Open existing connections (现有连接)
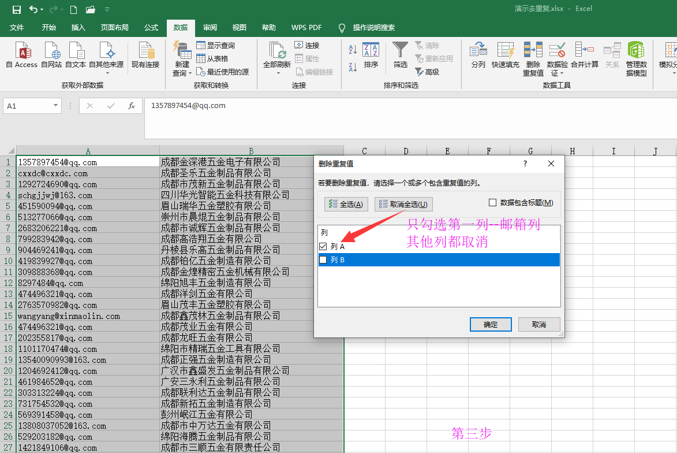This screenshot has height=453, width=677. click(145, 55)
